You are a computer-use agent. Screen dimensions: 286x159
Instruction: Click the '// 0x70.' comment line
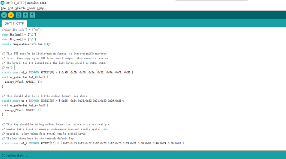(x=8, y=68)
